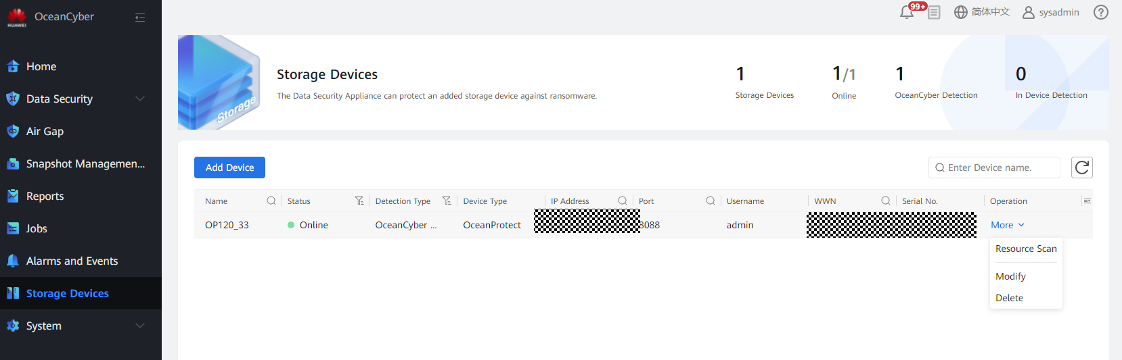This screenshot has width=1122, height=360.
Task: Click the Name column search icon
Action: (271, 201)
